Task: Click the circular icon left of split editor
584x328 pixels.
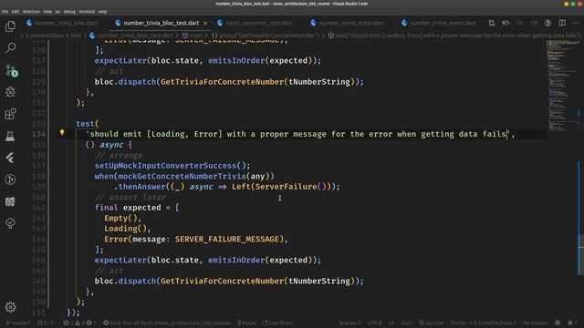Action: click(547, 23)
